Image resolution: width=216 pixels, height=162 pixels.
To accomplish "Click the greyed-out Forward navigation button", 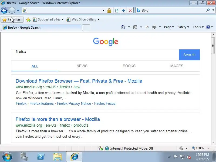I will point(12,10).
